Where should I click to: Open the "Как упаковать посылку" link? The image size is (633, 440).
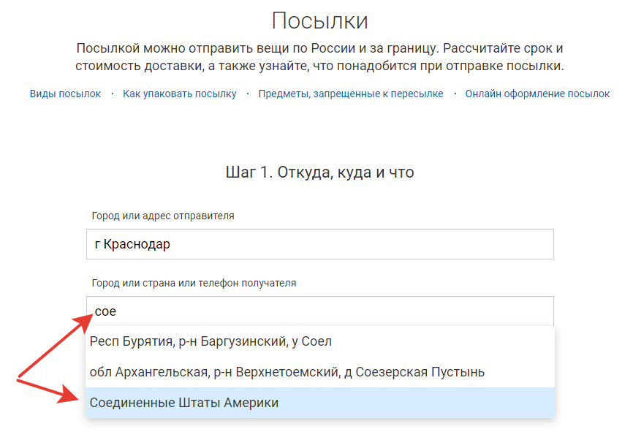(180, 94)
